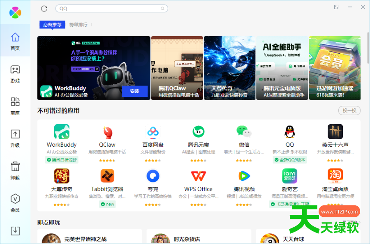Image resolution: width=370 pixels, height=244 pixels.
Task: Open the window menu icon beside minimize
Action: [336, 7]
